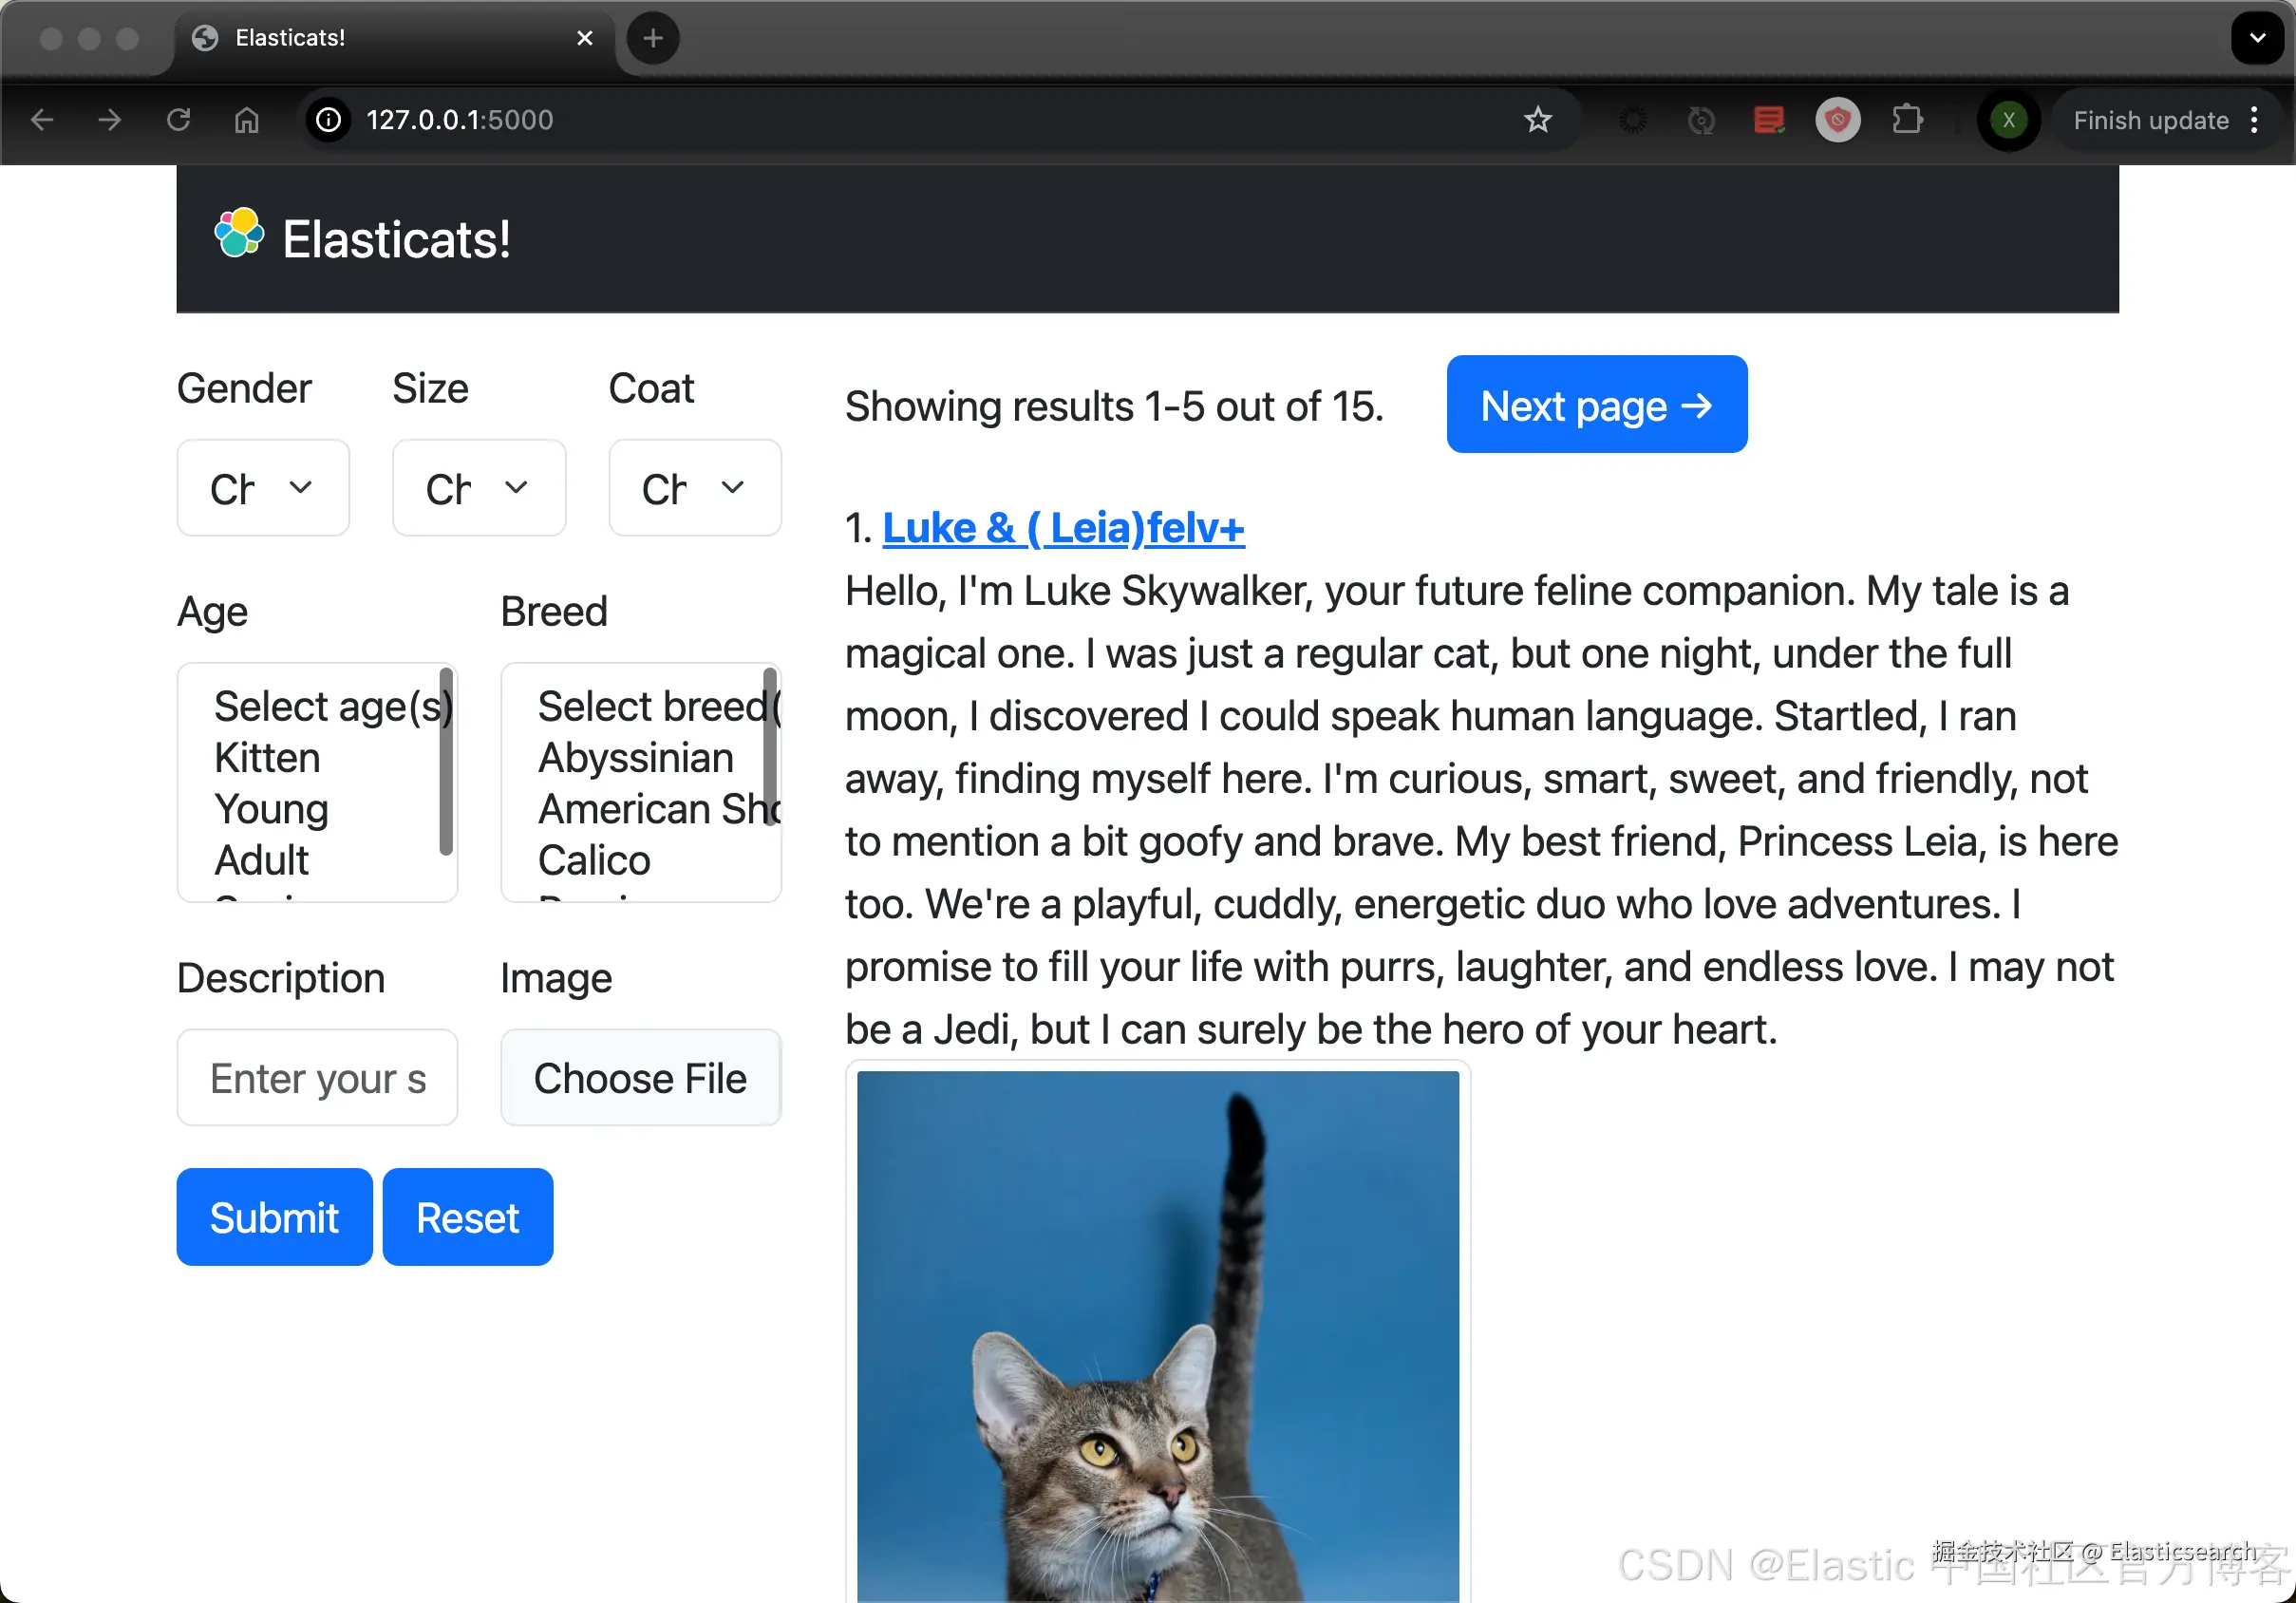Click the Next page button
Screen dimensions: 2296x1603
pos(1597,405)
